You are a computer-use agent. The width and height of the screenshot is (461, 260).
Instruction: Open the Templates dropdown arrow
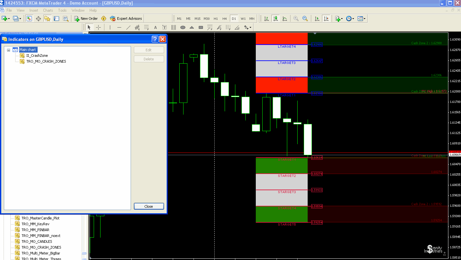(365, 19)
